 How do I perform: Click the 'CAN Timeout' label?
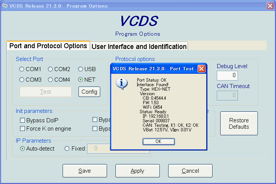pyautogui.click(x=233, y=86)
